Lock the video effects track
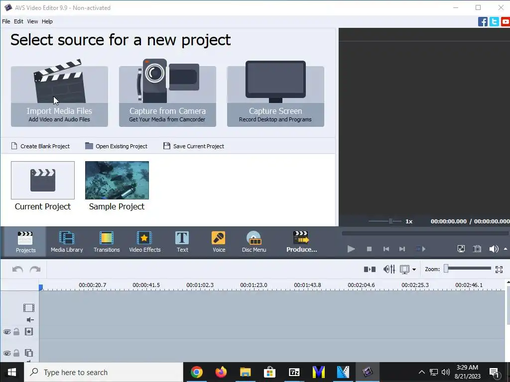Screen dimensions: 510x382 [16, 332]
